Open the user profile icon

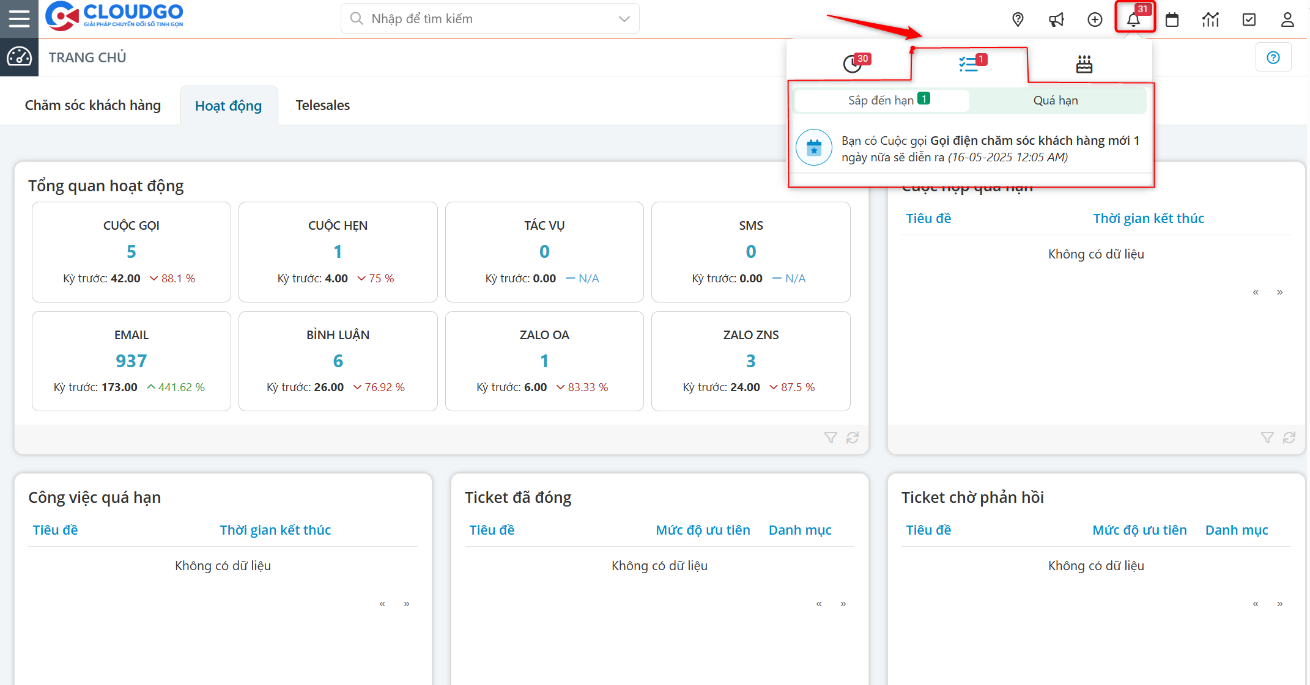point(1287,20)
